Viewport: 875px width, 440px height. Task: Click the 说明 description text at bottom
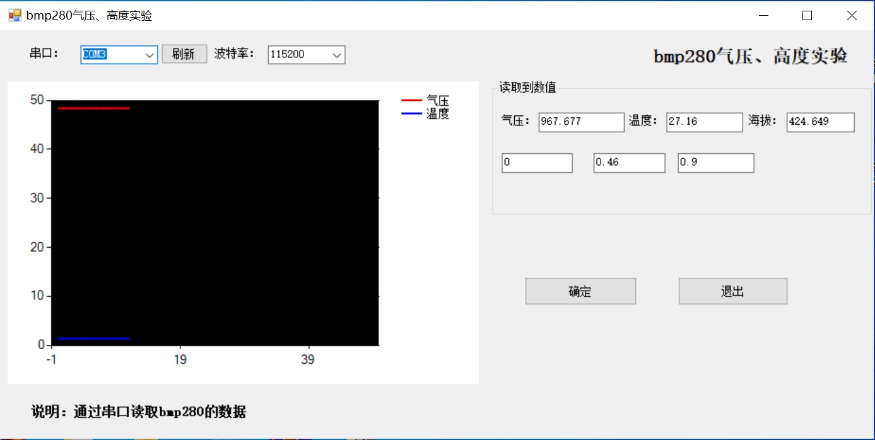139,412
